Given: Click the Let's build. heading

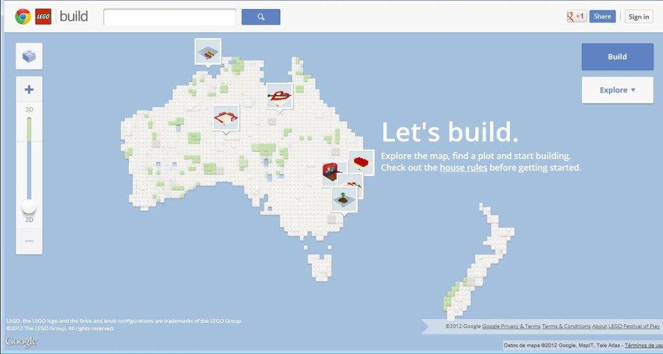Looking at the screenshot, I should point(450,132).
